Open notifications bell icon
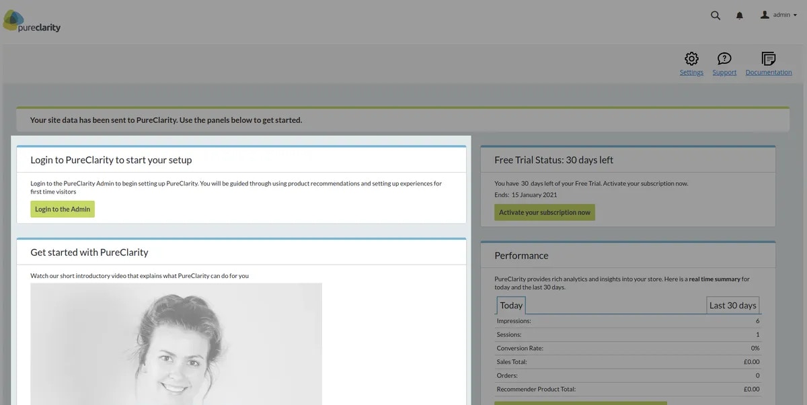 (x=740, y=15)
